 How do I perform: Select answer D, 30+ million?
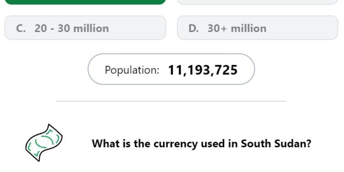tap(257, 28)
